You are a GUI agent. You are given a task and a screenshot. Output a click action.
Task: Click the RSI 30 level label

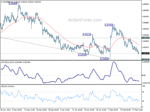[x=143, y=101]
